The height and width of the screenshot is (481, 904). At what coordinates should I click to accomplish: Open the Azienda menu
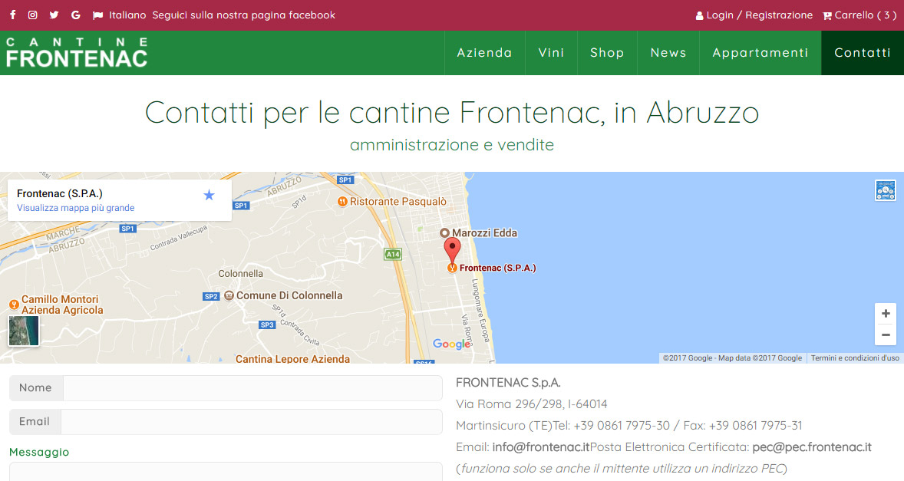point(485,53)
